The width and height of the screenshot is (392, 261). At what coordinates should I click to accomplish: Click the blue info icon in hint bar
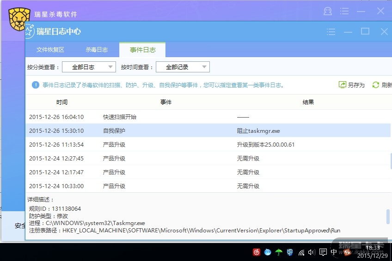coord(36,85)
